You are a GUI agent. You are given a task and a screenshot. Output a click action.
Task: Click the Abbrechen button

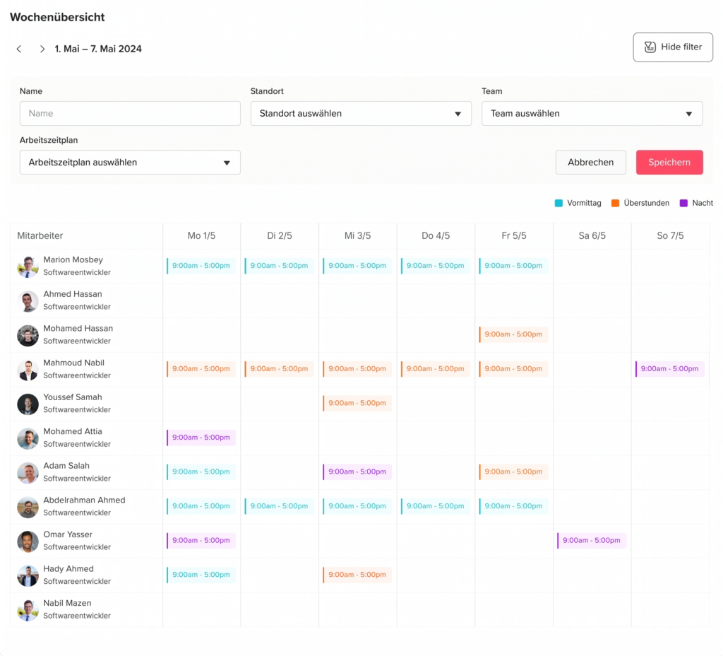point(590,163)
